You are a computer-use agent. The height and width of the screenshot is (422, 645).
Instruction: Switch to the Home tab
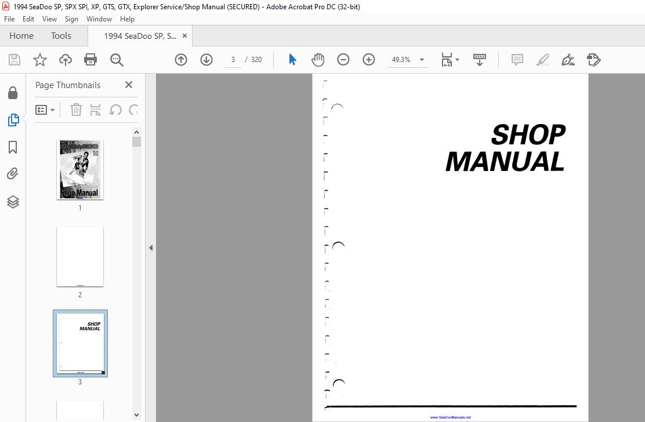(x=21, y=36)
